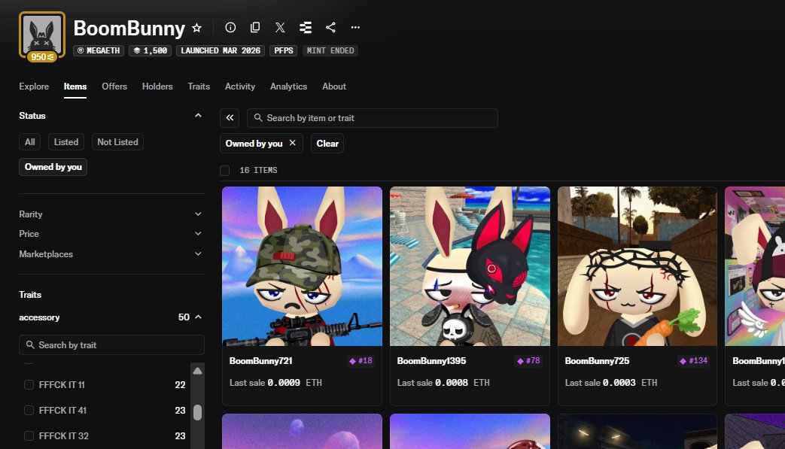Open the more options ellipsis menu

[x=355, y=28]
